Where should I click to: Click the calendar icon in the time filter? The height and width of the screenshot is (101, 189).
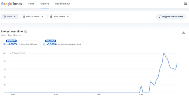coord(24,17)
